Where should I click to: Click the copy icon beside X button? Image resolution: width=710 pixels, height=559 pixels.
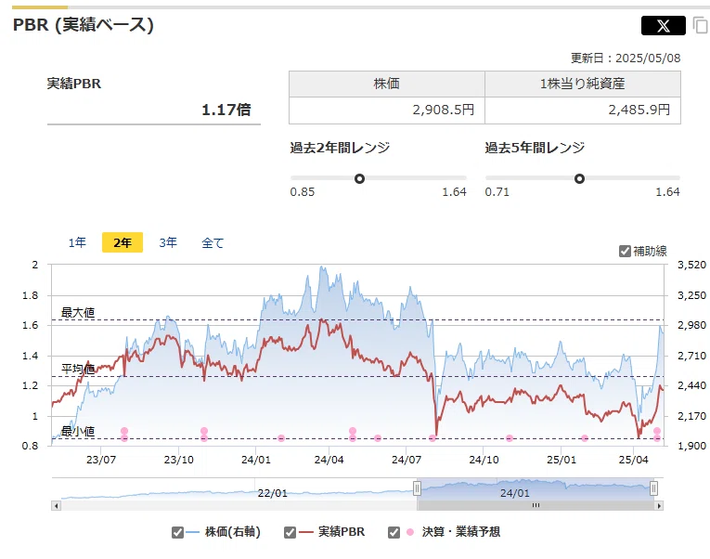pyautogui.click(x=700, y=25)
